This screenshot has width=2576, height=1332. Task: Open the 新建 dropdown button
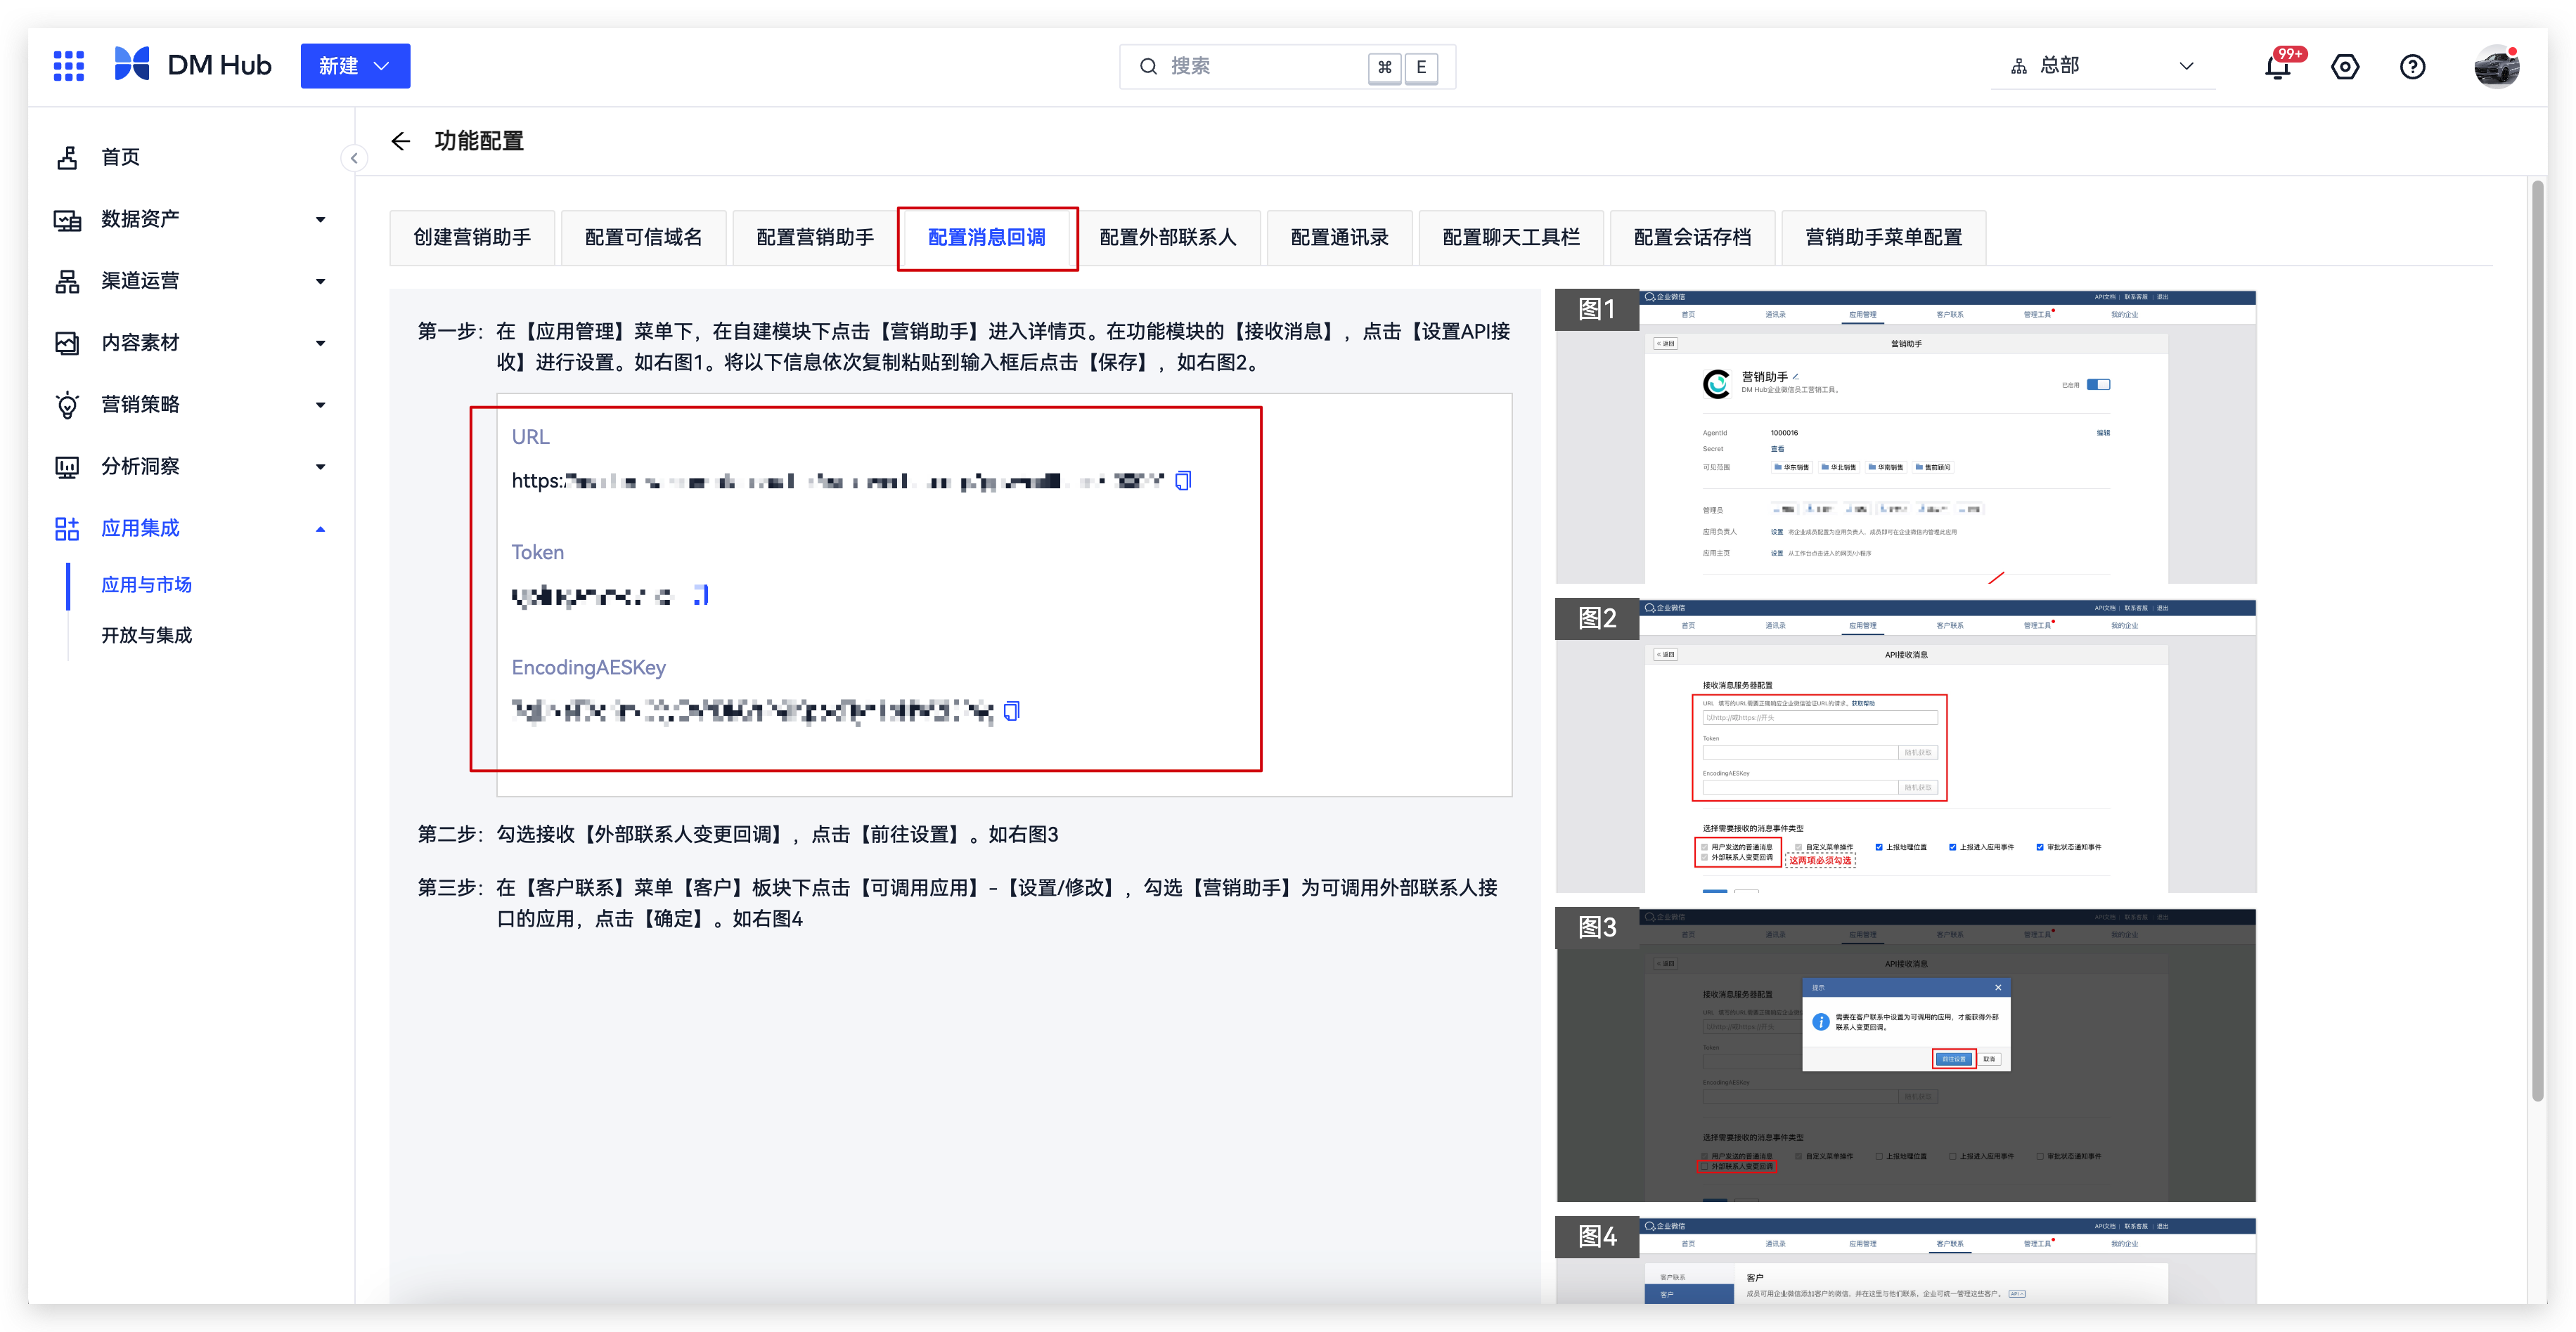click(355, 66)
